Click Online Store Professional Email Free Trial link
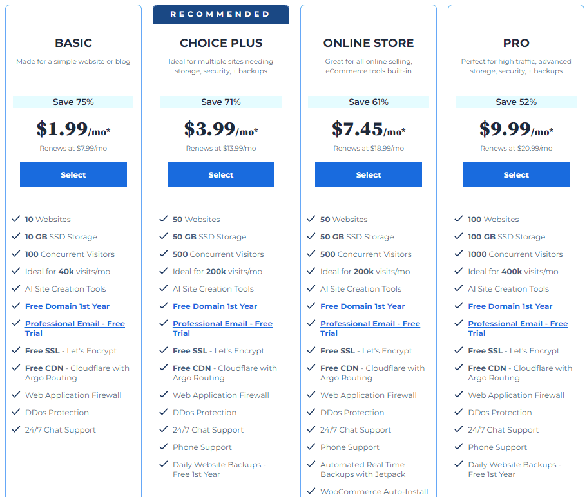The image size is (587, 497). 370,328
